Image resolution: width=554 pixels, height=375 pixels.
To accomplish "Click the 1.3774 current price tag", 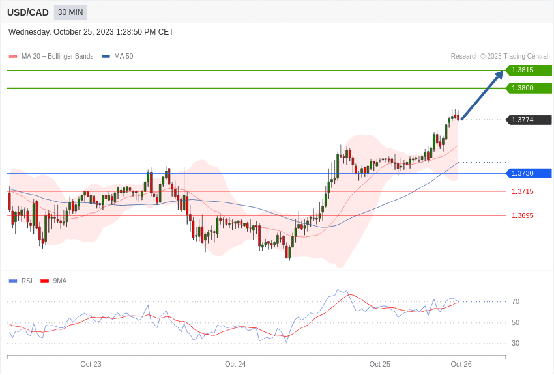I will (x=529, y=120).
